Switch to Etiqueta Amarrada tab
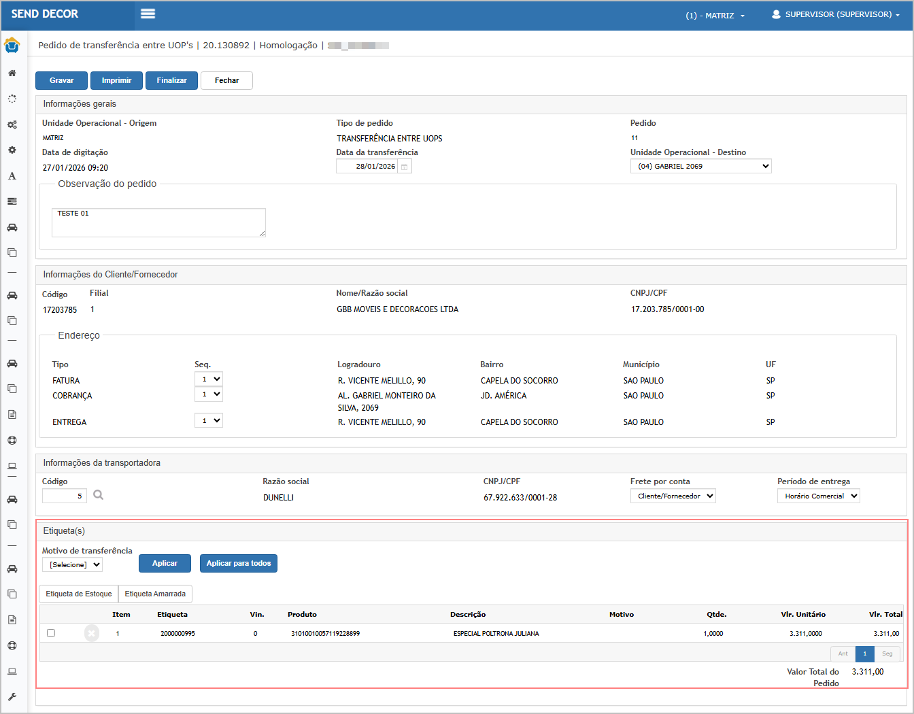Image resolution: width=914 pixels, height=714 pixels. (x=155, y=594)
